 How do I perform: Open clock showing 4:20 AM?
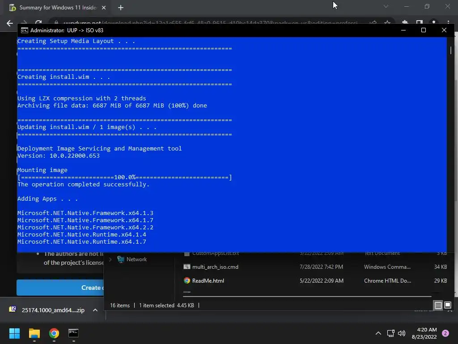coord(424,333)
